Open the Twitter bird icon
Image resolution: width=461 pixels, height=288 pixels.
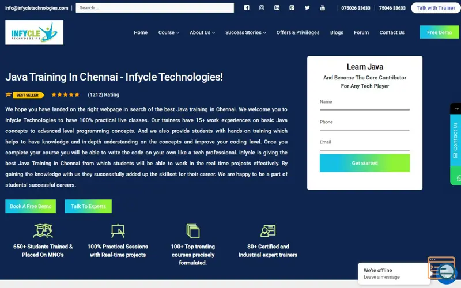307,8
